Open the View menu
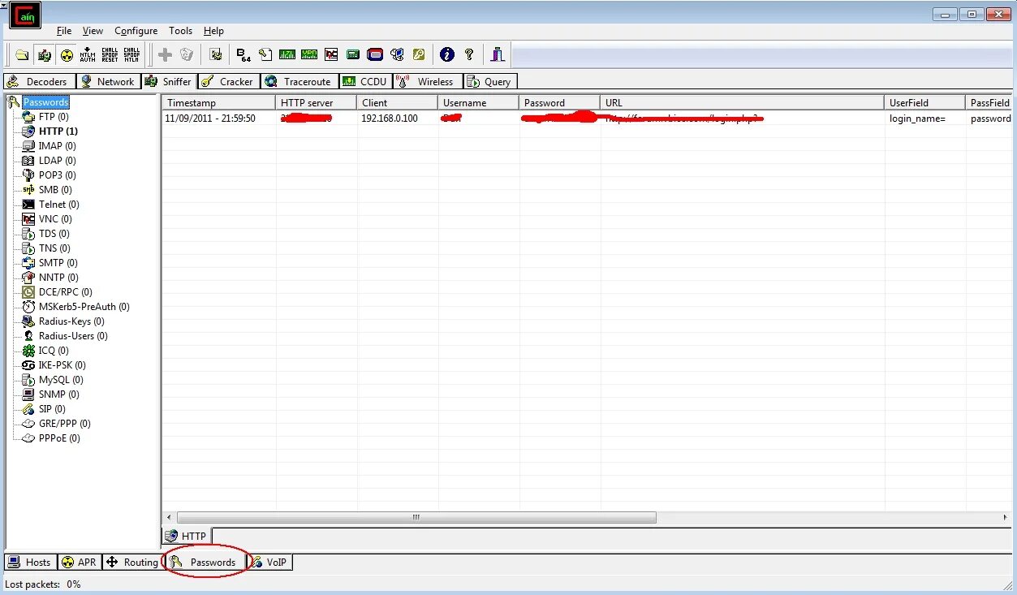The image size is (1017, 595). coord(93,31)
